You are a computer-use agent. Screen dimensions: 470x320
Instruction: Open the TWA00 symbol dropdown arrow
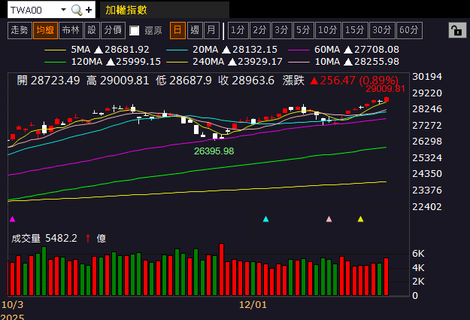(63, 10)
